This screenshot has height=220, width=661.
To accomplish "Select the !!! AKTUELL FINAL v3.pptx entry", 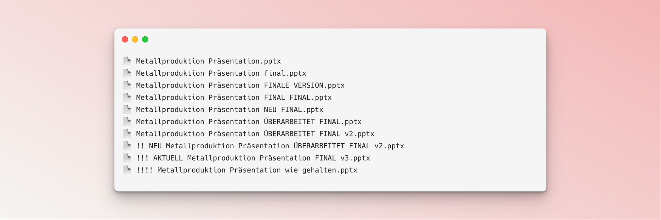I will [253, 158].
